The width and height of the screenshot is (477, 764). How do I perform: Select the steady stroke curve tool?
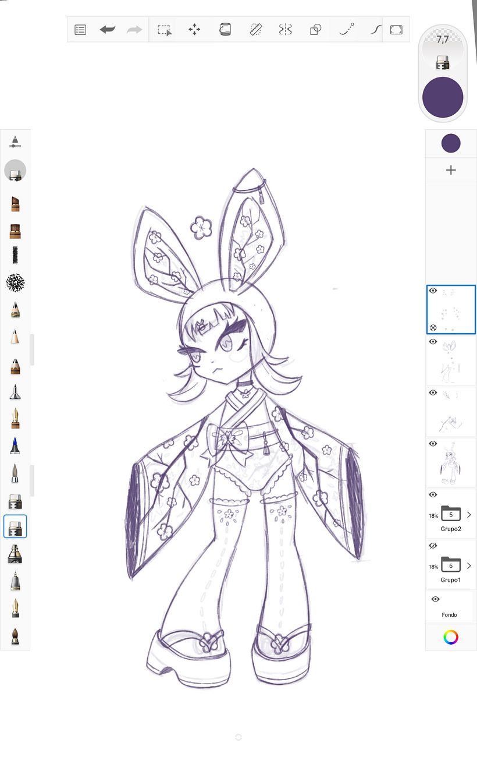pyautogui.click(x=376, y=30)
